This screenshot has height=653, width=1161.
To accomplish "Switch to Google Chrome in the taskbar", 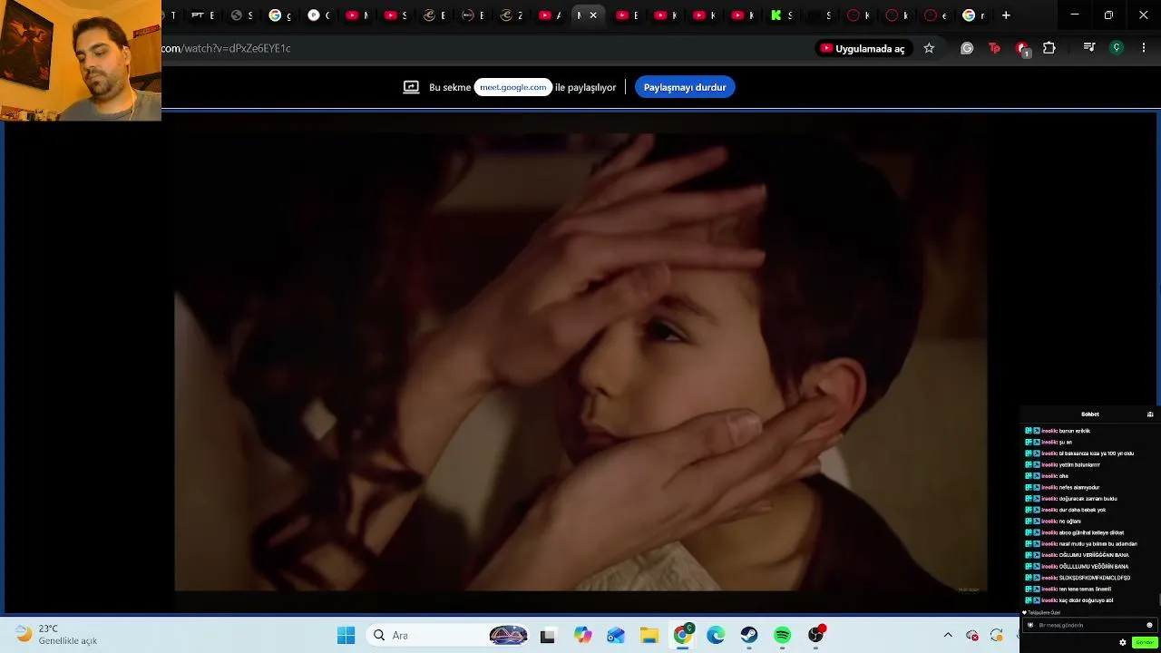I will pos(682,636).
